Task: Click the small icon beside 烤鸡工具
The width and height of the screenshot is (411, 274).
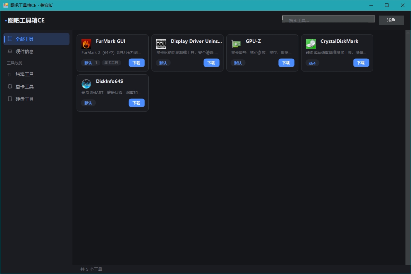Action: click(9, 75)
